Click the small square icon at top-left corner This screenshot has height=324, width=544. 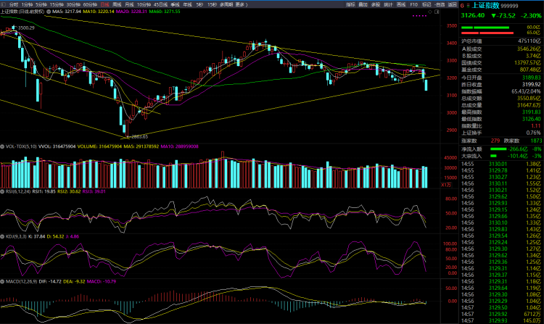[4, 4]
